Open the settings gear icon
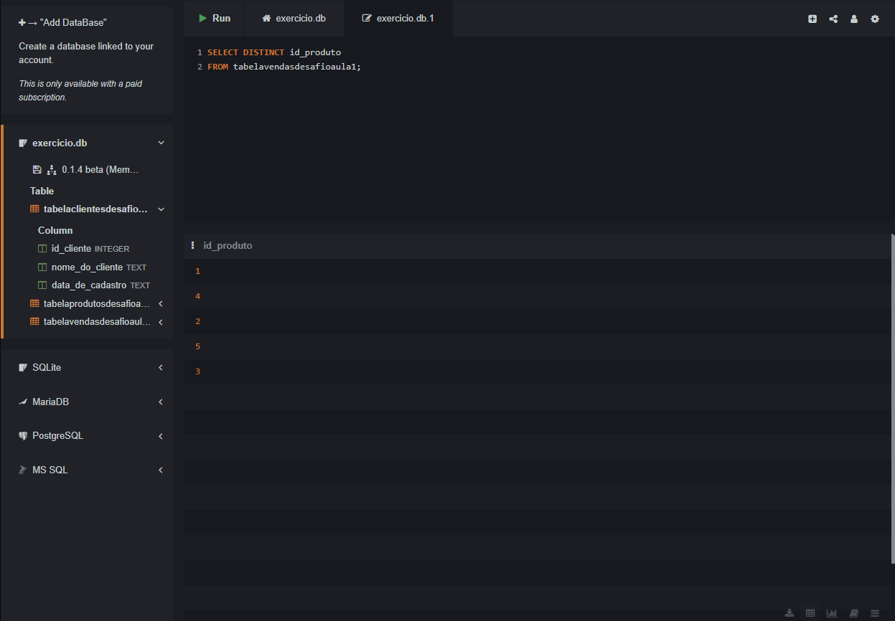 pos(875,19)
